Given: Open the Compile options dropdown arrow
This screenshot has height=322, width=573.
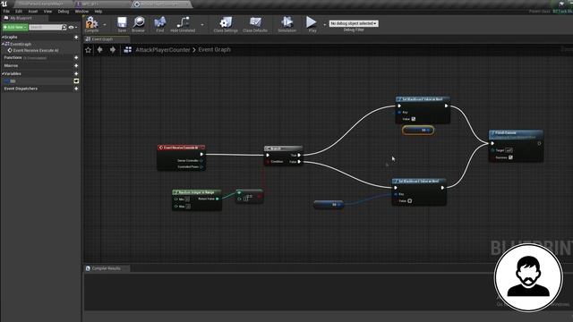Looking at the screenshot, I should point(105,25).
